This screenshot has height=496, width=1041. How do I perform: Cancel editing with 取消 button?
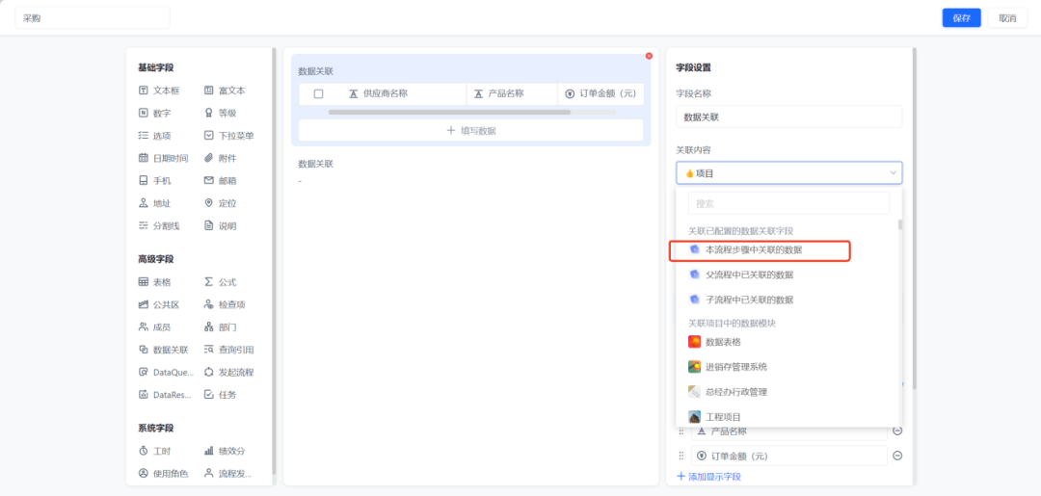pyautogui.click(x=1007, y=18)
